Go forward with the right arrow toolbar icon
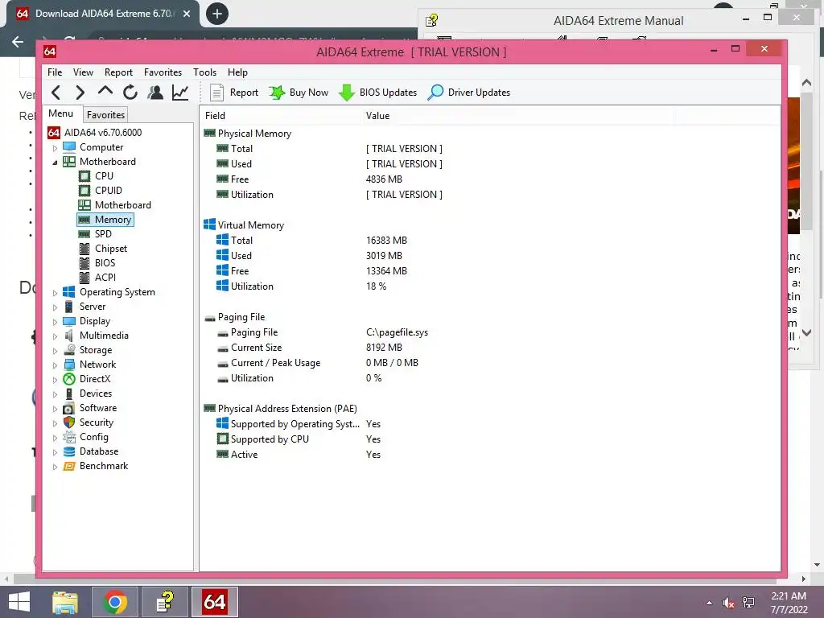824x618 pixels. click(80, 93)
